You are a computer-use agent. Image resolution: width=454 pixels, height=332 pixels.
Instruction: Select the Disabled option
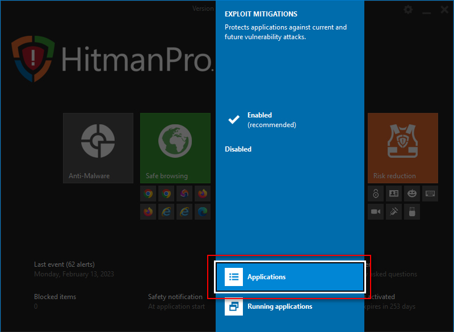pos(238,149)
